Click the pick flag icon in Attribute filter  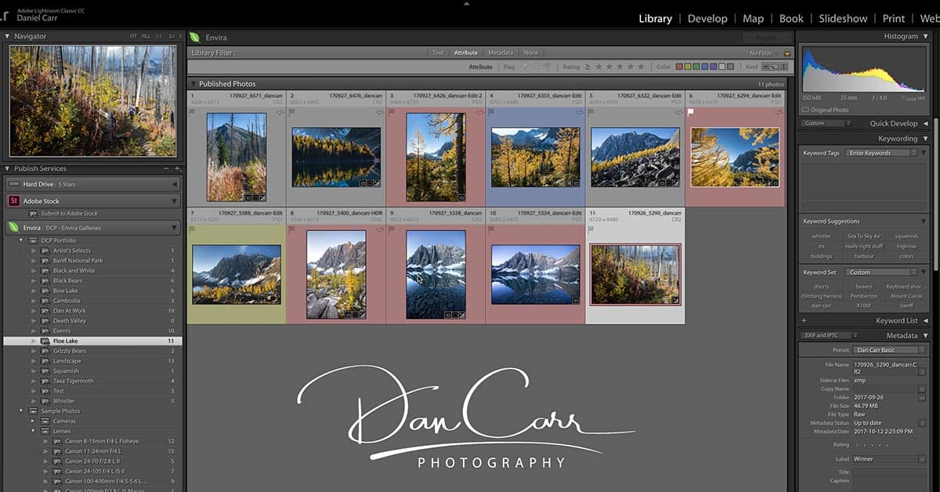pyautogui.click(x=524, y=67)
